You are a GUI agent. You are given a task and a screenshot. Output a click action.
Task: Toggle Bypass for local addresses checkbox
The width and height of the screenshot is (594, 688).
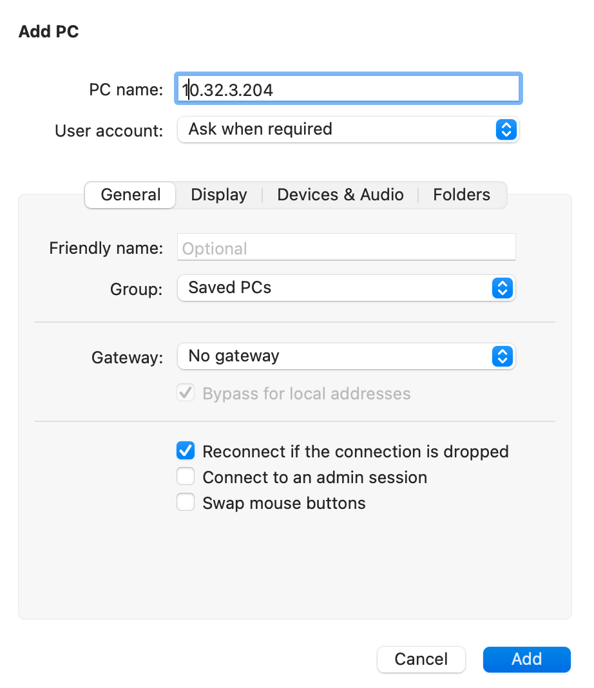tap(186, 393)
